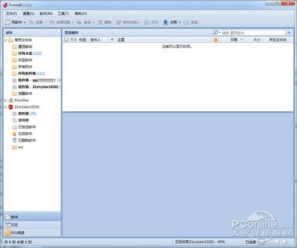The image size is (297, 248).
Task: Click the 已连接 connection status text
Action: (x=251, y=242)
